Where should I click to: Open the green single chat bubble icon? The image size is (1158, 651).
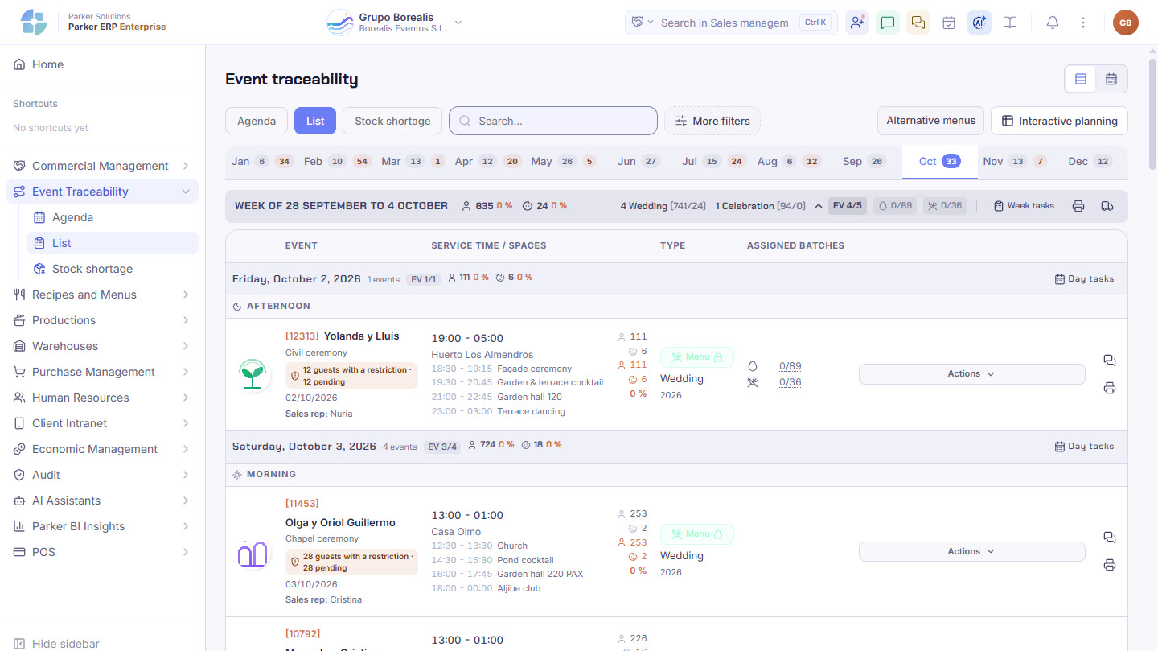888,23
